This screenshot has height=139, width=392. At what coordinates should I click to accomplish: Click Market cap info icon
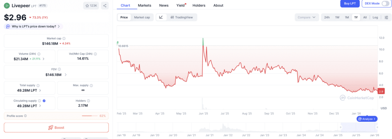[64, 39]
